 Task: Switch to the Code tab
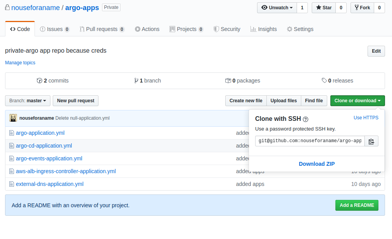pyautogui.click(x=20, y=29)
